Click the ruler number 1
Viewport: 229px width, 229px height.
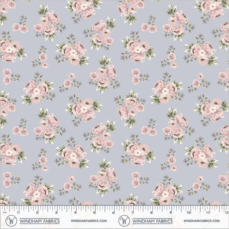tap(18, 213)
